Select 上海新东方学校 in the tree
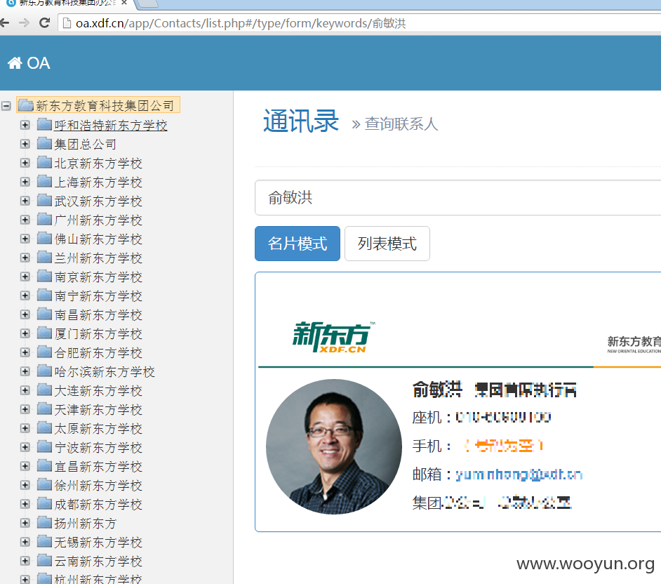Viewport: 661px width, 584px height. point(98,182)
